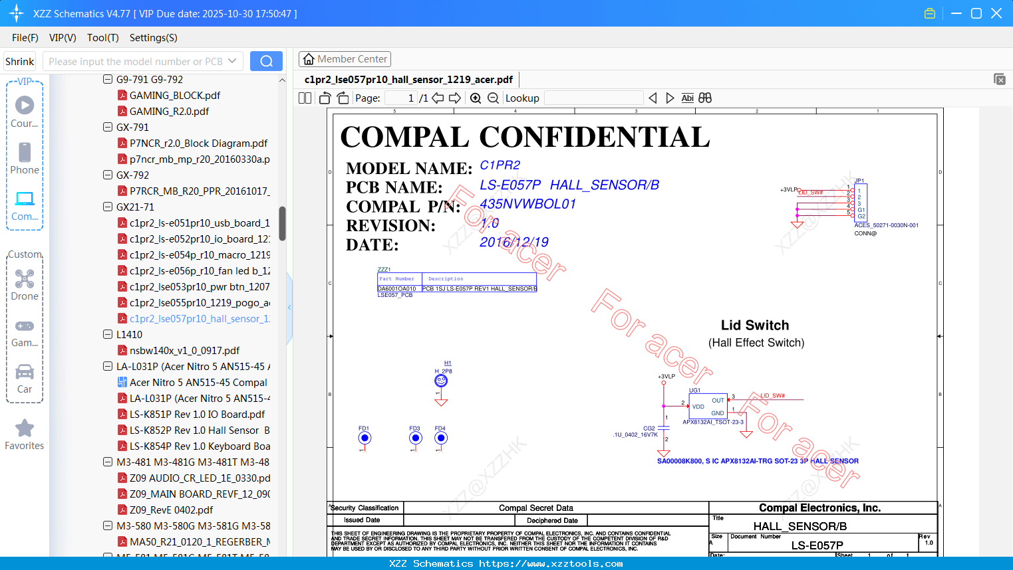Open the c1pr2_lse053pr10_pwr btn file
The height and width of the screenshot is (570, 1013).
point(200,286)
